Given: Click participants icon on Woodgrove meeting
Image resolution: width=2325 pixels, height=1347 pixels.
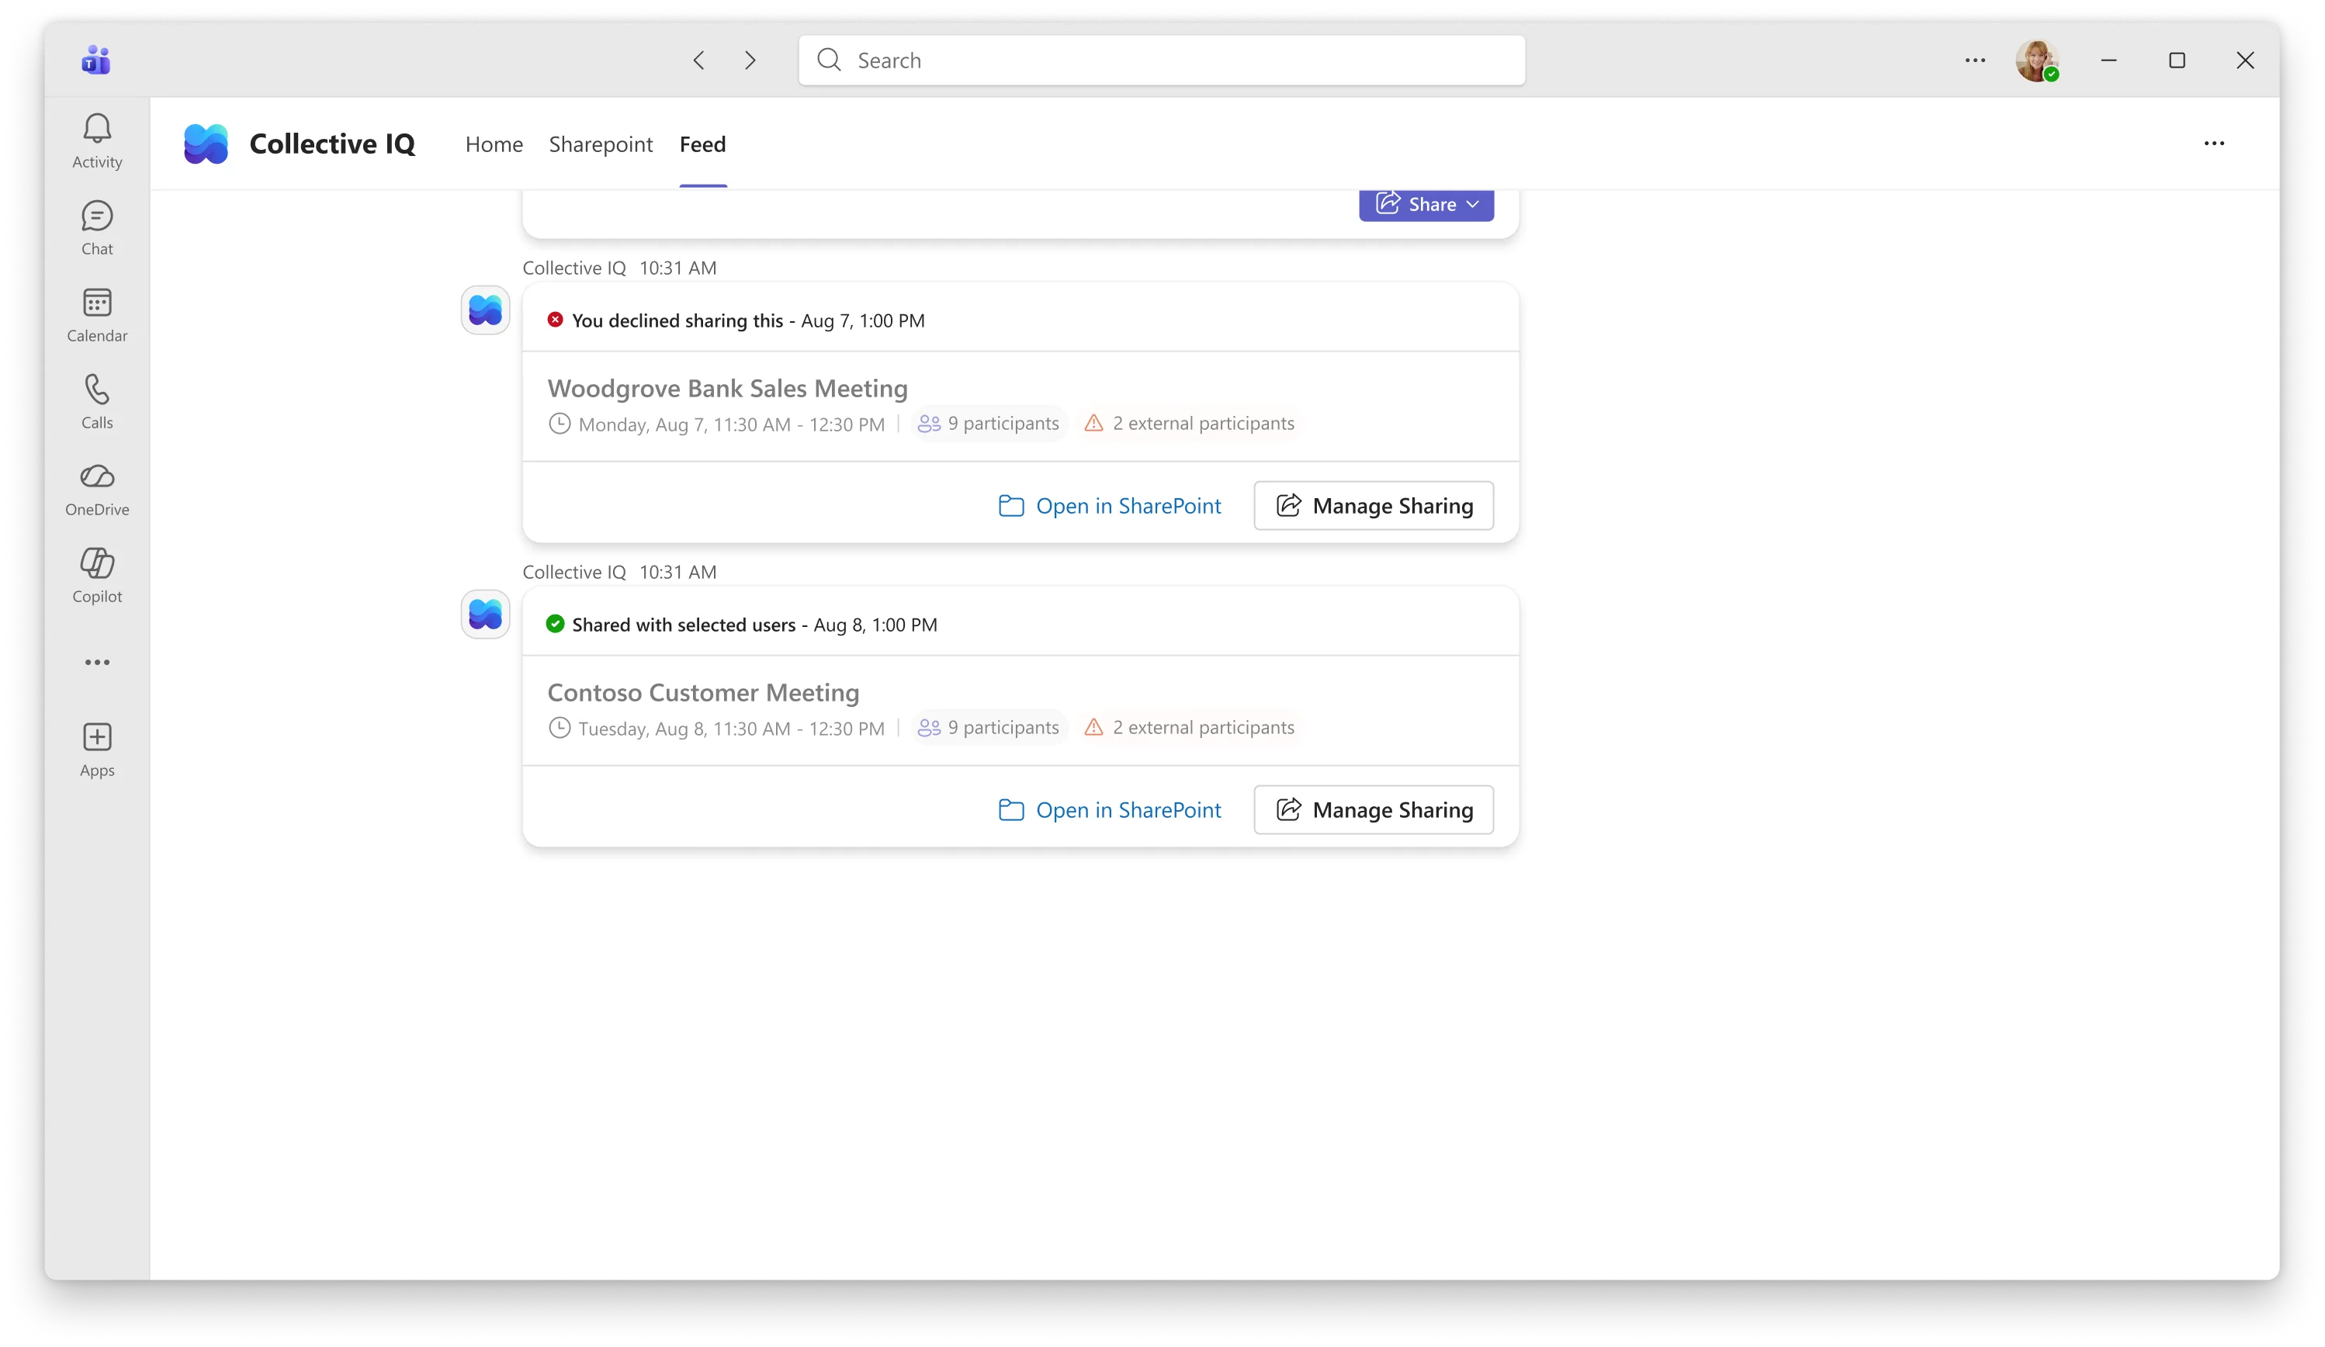Looking at the screenshot, I should tap(929, 424).
